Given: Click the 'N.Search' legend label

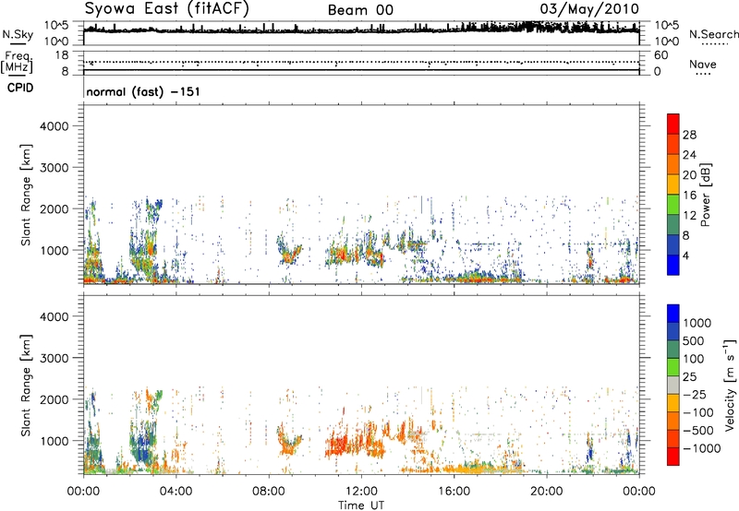Looking at the screenshot, I should click(713, 34).
